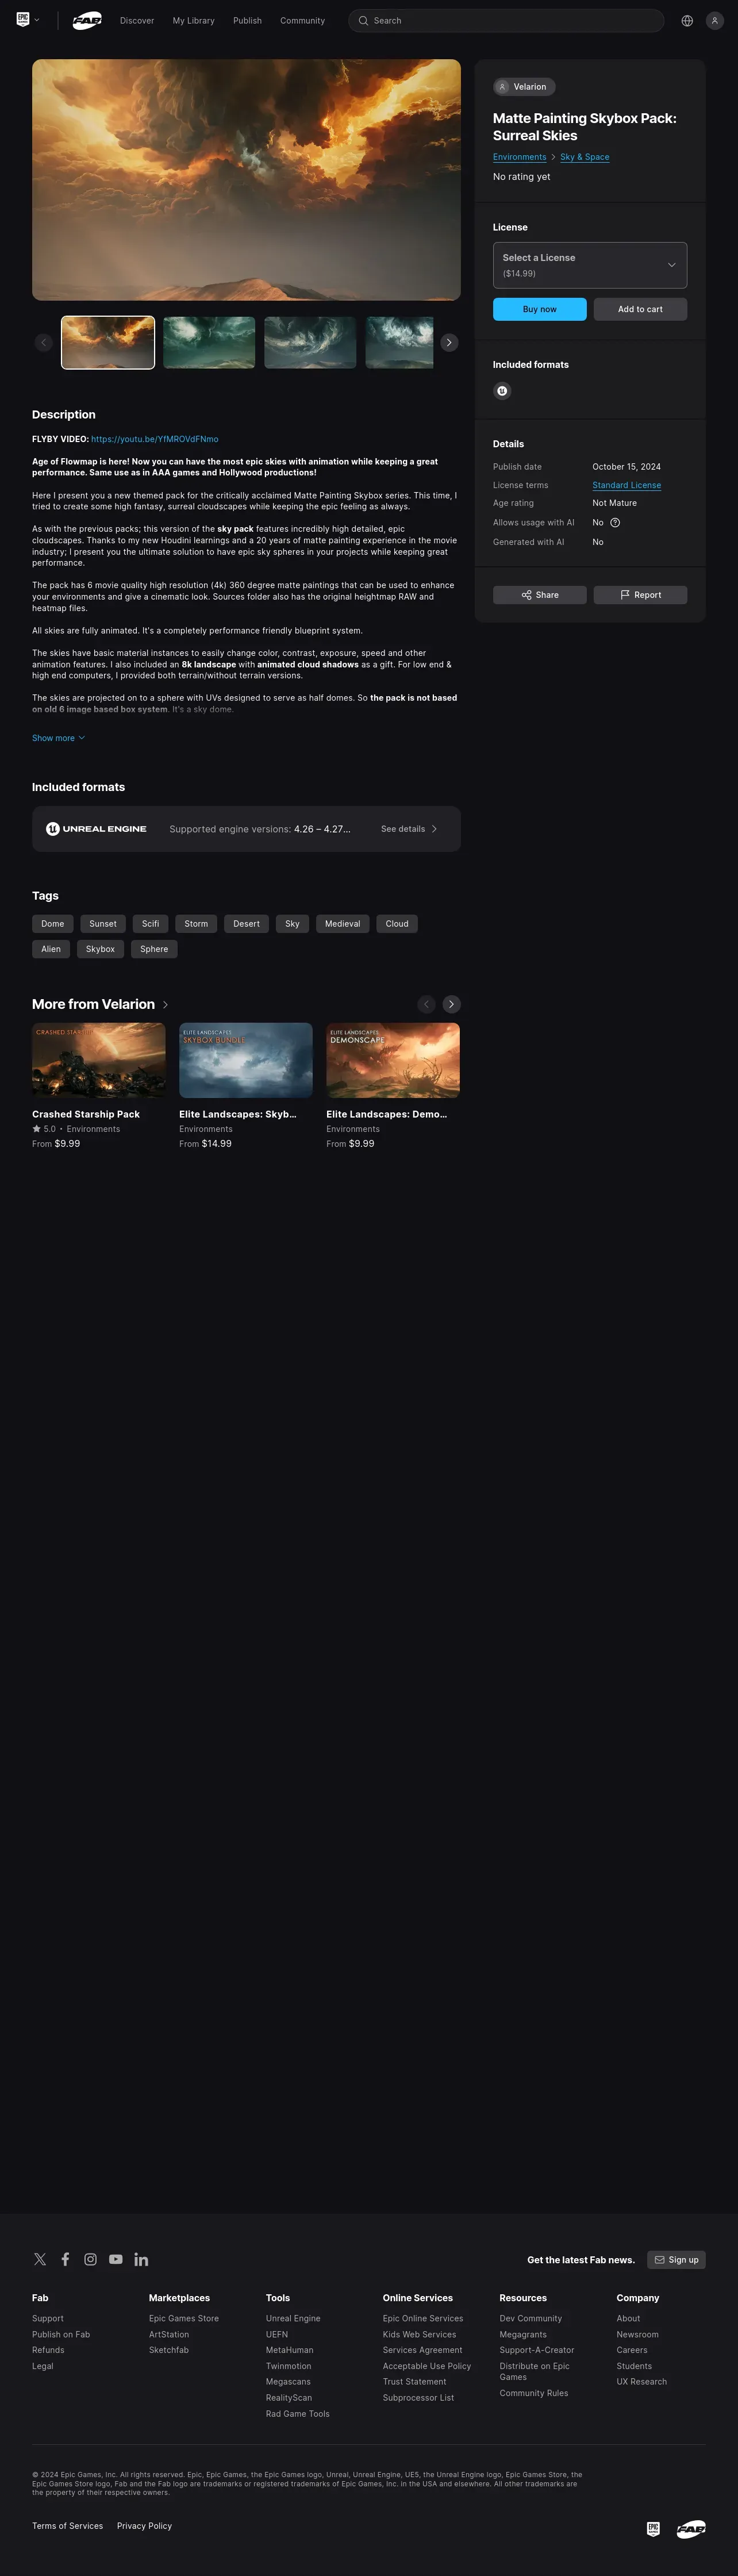
Task: Open footer Unreal Engine link
Action: (293, 2318)
